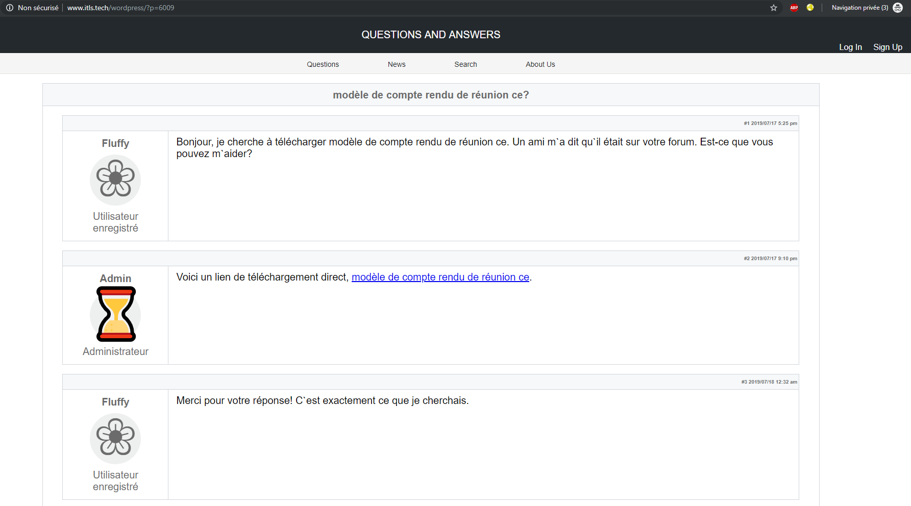Click the Sign Up link

tap(888, 47)
